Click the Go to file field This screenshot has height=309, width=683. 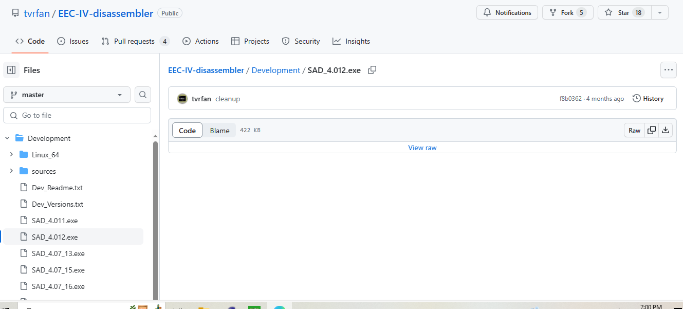tap(77, 115)
